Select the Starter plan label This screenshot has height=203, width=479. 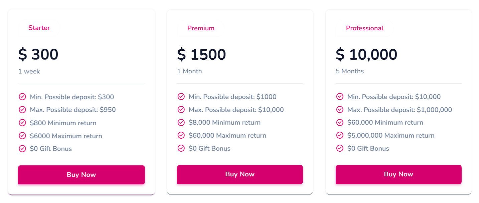click(39, 28)
